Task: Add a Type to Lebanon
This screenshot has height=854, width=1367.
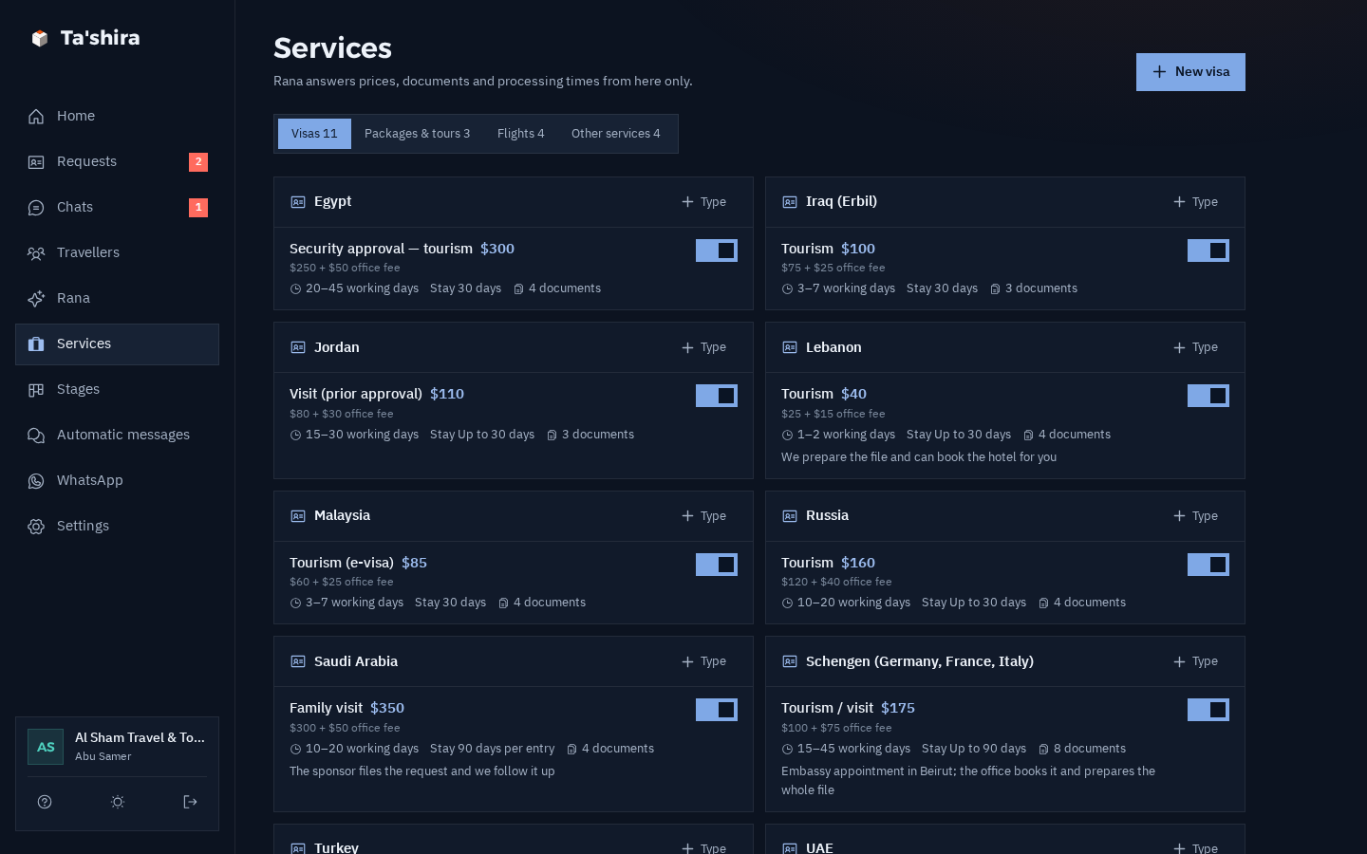Action: click(1196, 347)
